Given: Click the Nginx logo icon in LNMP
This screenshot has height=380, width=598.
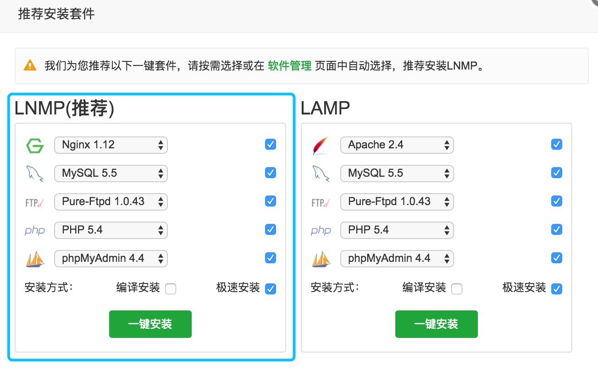Looking at the screenshot, I should coord(35,146).
